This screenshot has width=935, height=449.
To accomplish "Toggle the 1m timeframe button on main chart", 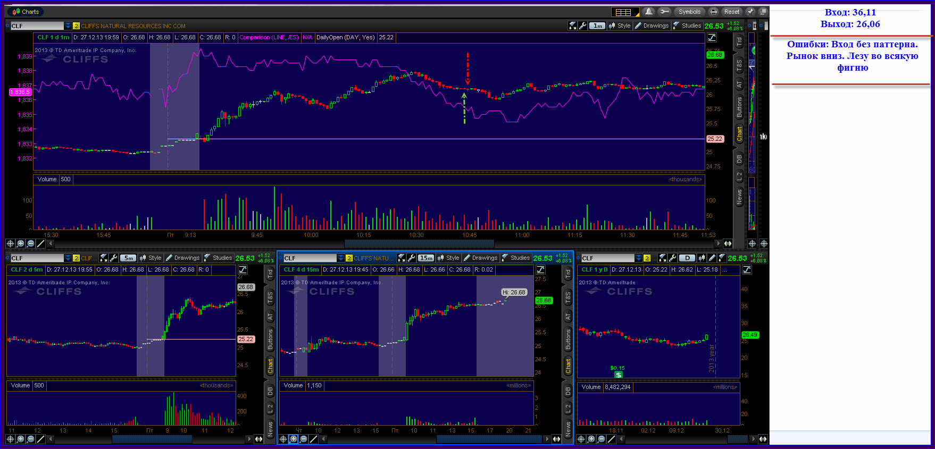I will click(598, 26).
